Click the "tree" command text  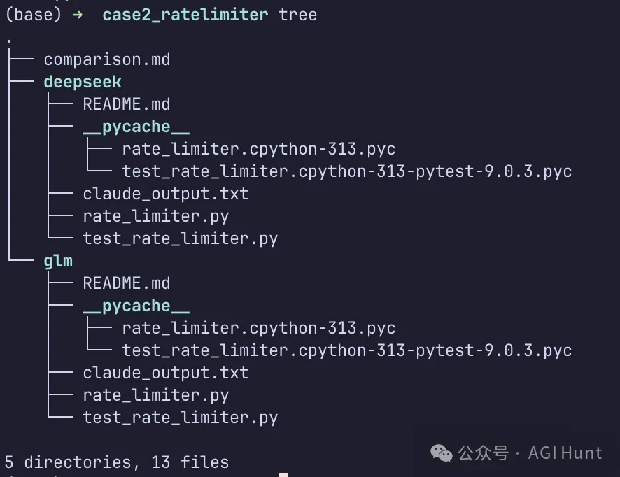pos(297,15)
